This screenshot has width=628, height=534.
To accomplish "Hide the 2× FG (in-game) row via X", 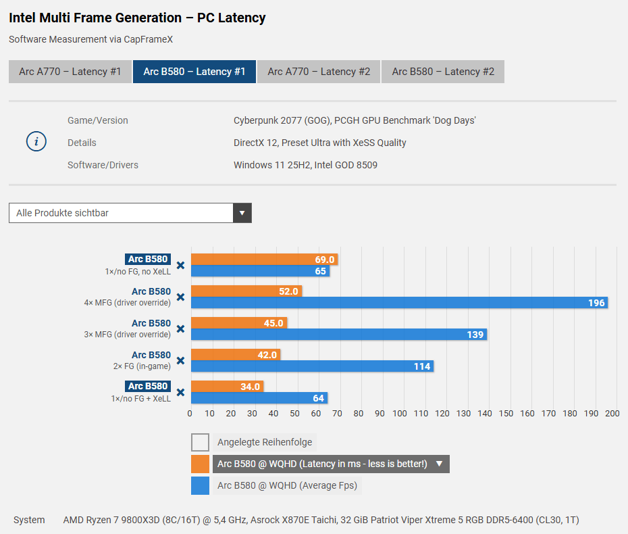I will pyautogui.click(x=180, y=361).
